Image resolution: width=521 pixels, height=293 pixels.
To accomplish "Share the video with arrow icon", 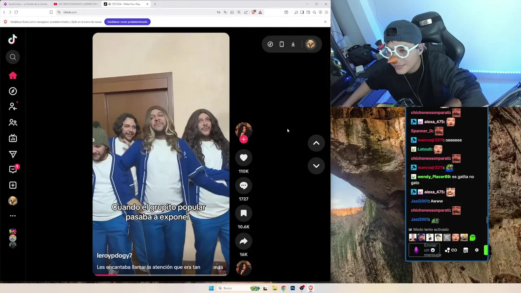I will click(x=243, y=241).
